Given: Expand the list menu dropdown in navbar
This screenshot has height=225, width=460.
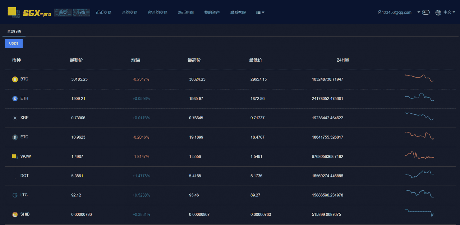Looking at the screenshot, I should pos(260,13).
